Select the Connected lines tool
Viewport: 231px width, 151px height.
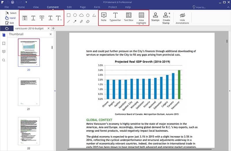point(94,15)
